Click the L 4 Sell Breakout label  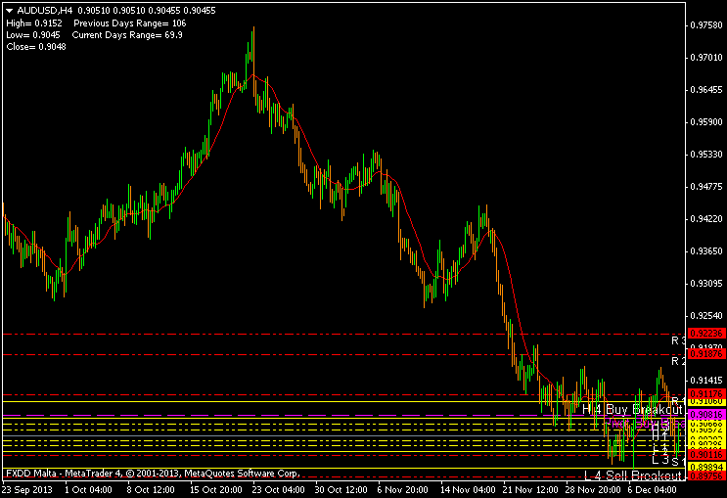[632, 475]
